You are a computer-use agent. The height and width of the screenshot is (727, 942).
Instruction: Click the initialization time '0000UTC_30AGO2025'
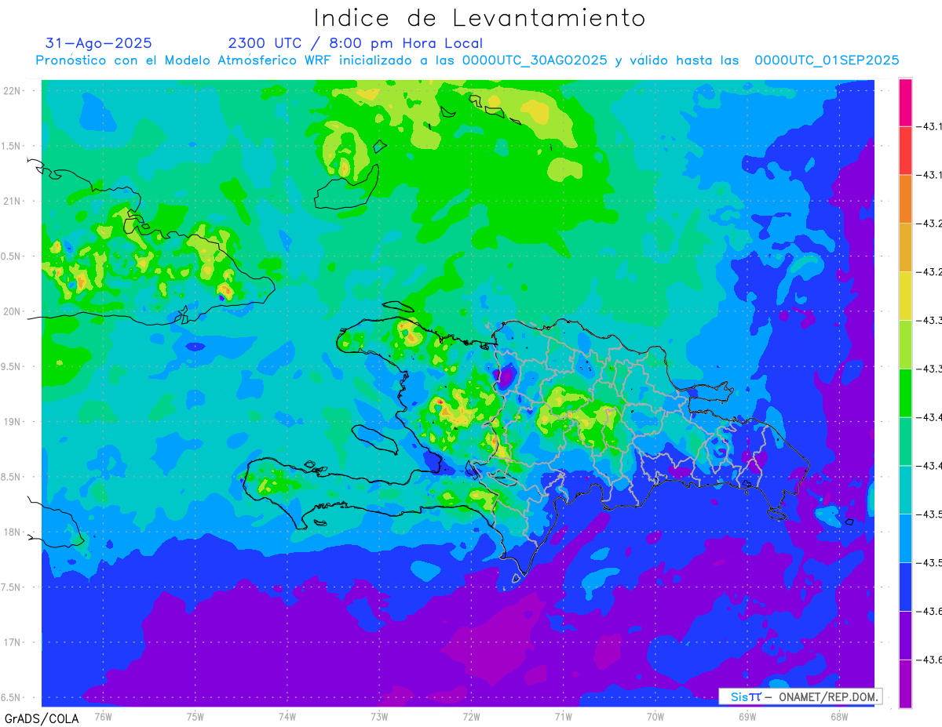coord(535,60)
